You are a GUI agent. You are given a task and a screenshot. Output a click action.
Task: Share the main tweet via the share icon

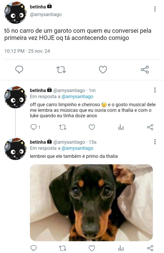(x=145, y=69)
